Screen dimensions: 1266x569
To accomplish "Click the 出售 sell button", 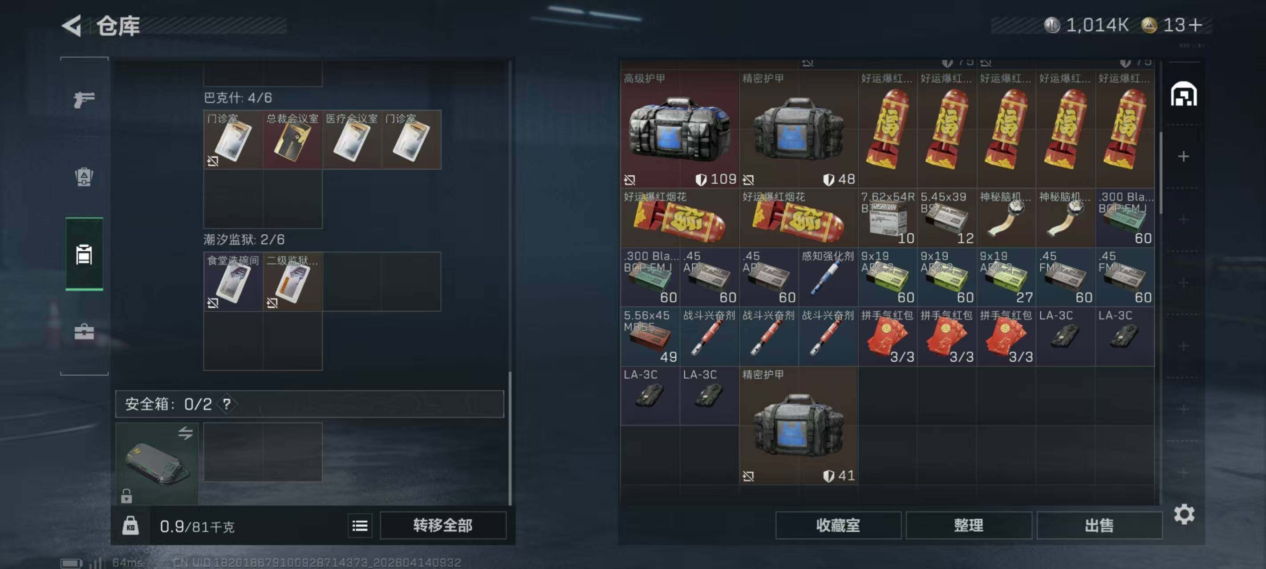I will pyautogui.click(x=1099, y=526).
